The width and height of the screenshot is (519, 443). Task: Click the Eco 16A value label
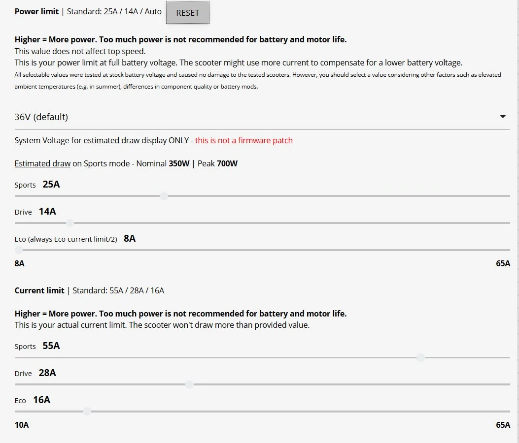[42, 400]
